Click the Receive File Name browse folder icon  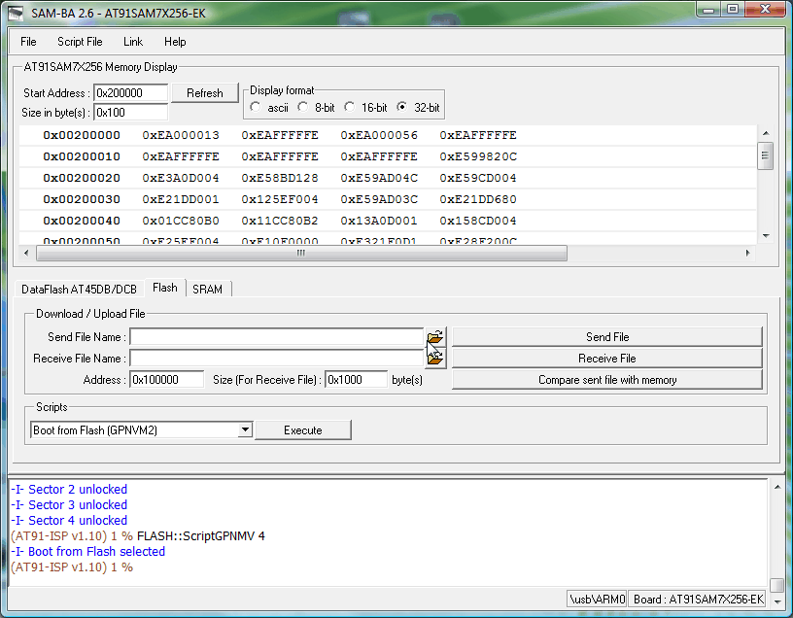tap(435, 358)
